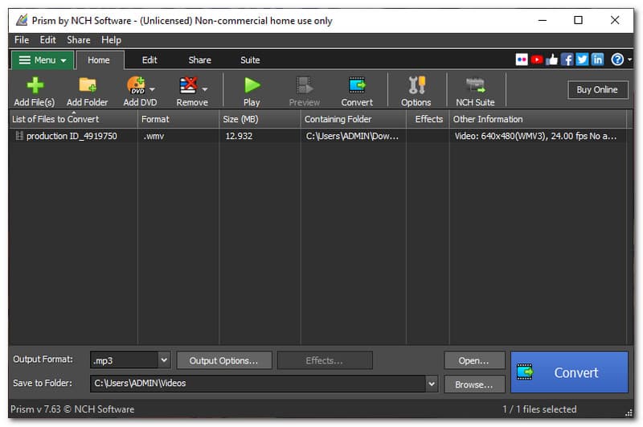The width and height of the screenshot is (643, 427).
Task: Open the Options tools icon
Action: pos(416,90)
